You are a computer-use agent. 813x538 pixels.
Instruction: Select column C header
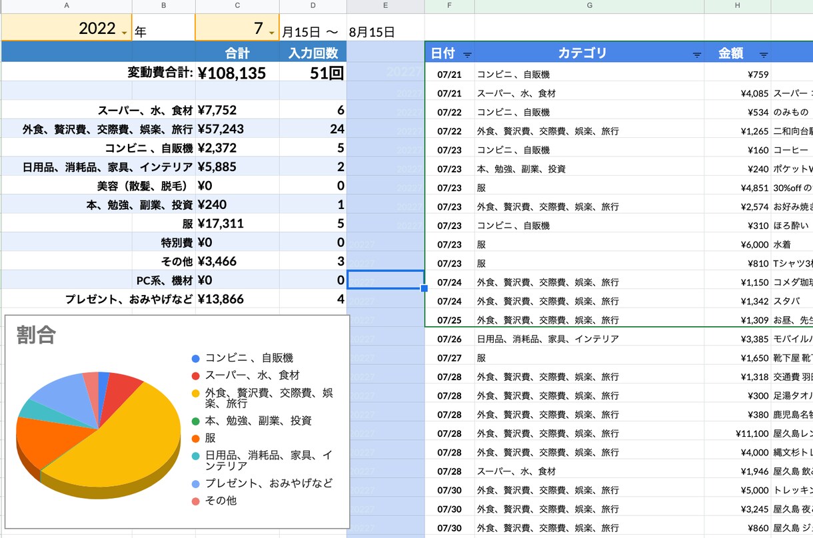click(237, 6)
